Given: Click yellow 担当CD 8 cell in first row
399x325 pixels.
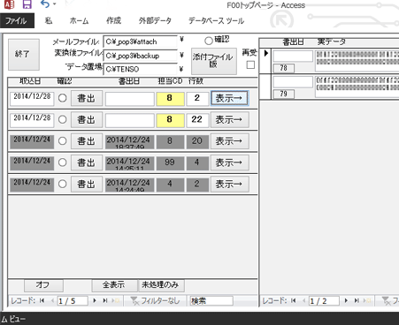Looking at the screenshot, I should tap(170, 98).
